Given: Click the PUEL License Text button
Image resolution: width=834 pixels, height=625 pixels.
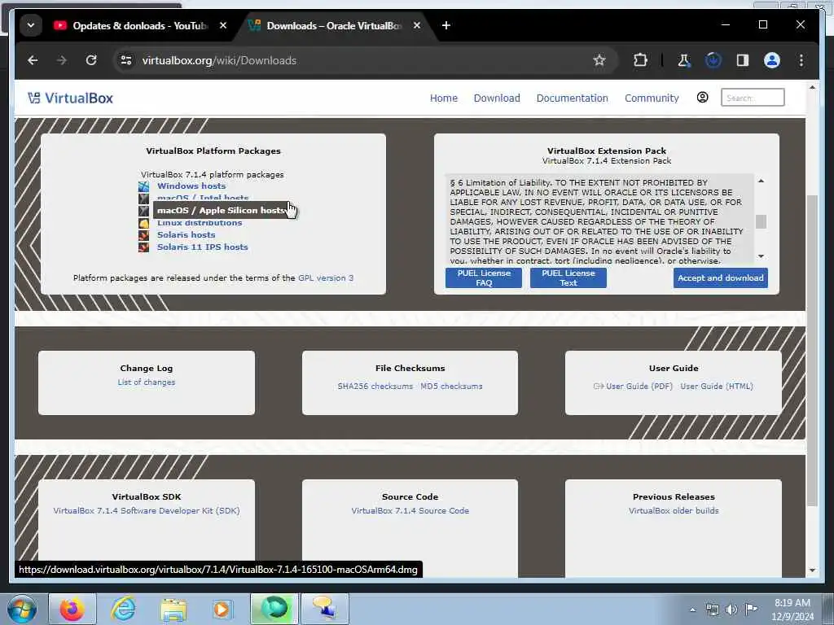Looking at the screenshot, I should tap(568, 278).
